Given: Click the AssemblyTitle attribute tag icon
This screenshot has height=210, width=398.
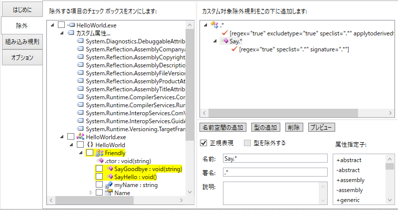Looking at the screenshot, I should 80,89.
